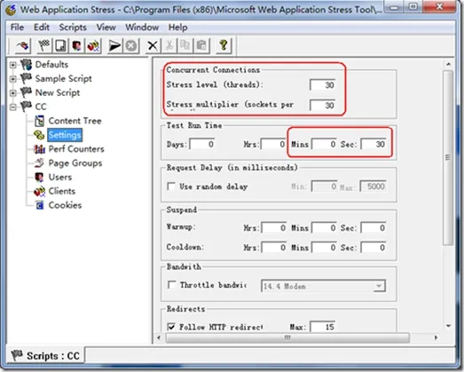Viewport: 464px width, 372px height.
Task: Click the horizontal scrollbar thumb
Action: (x=287, y=337)
